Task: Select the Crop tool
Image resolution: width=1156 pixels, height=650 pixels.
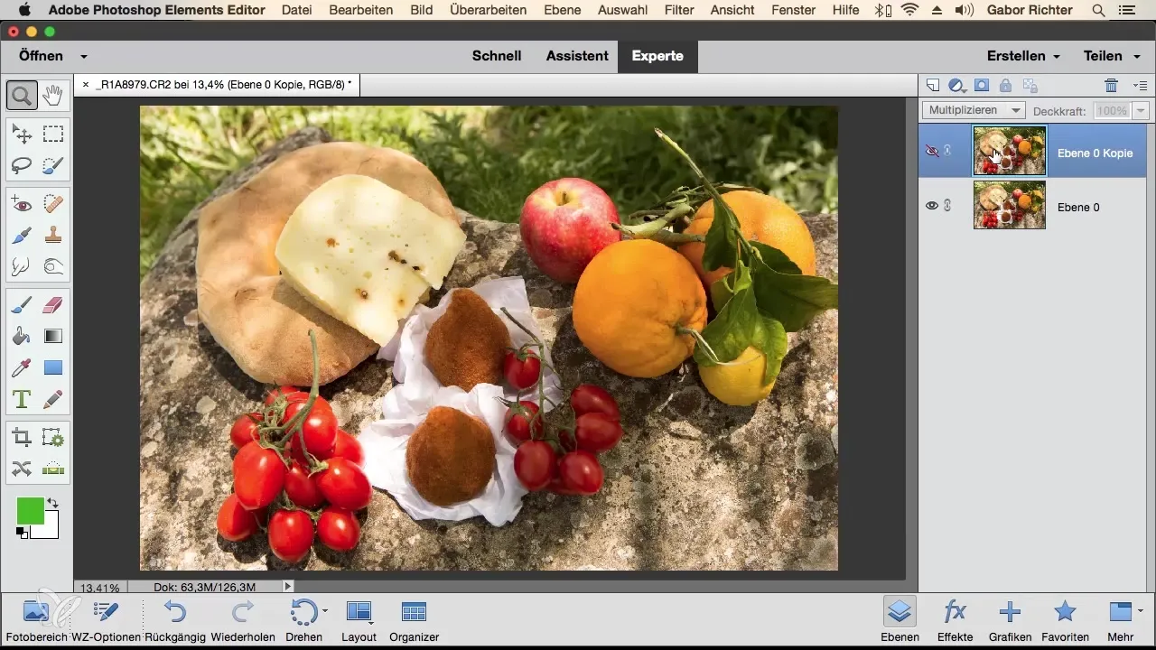Action: tap(22, 438)
